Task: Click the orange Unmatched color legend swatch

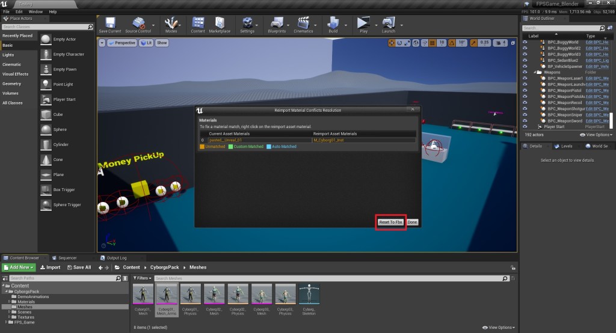Action: 202,147
